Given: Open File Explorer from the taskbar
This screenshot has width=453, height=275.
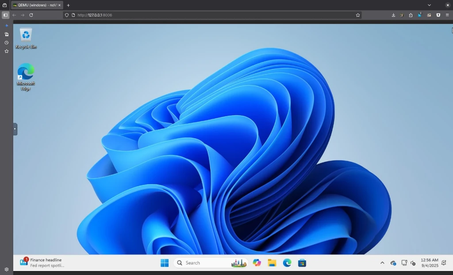Looking at the screenshot, I should pyautogui.click(x=272, y=263).
